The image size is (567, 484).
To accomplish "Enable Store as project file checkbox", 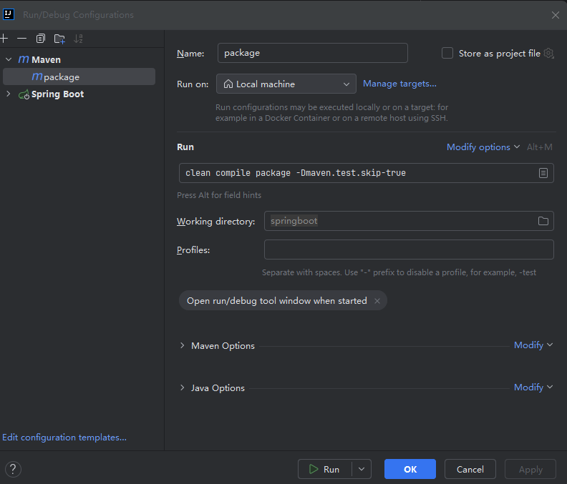I will [447, 53].
